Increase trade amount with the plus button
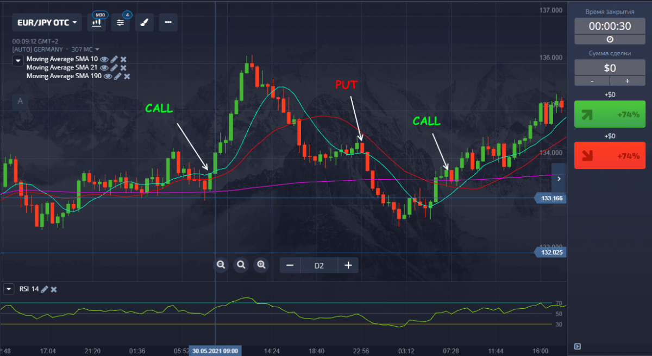 pyautogui.click(x=626, y=81)
